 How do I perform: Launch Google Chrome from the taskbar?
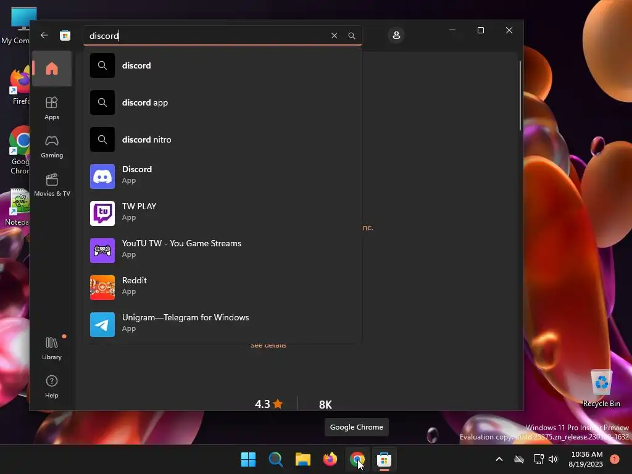357,459
